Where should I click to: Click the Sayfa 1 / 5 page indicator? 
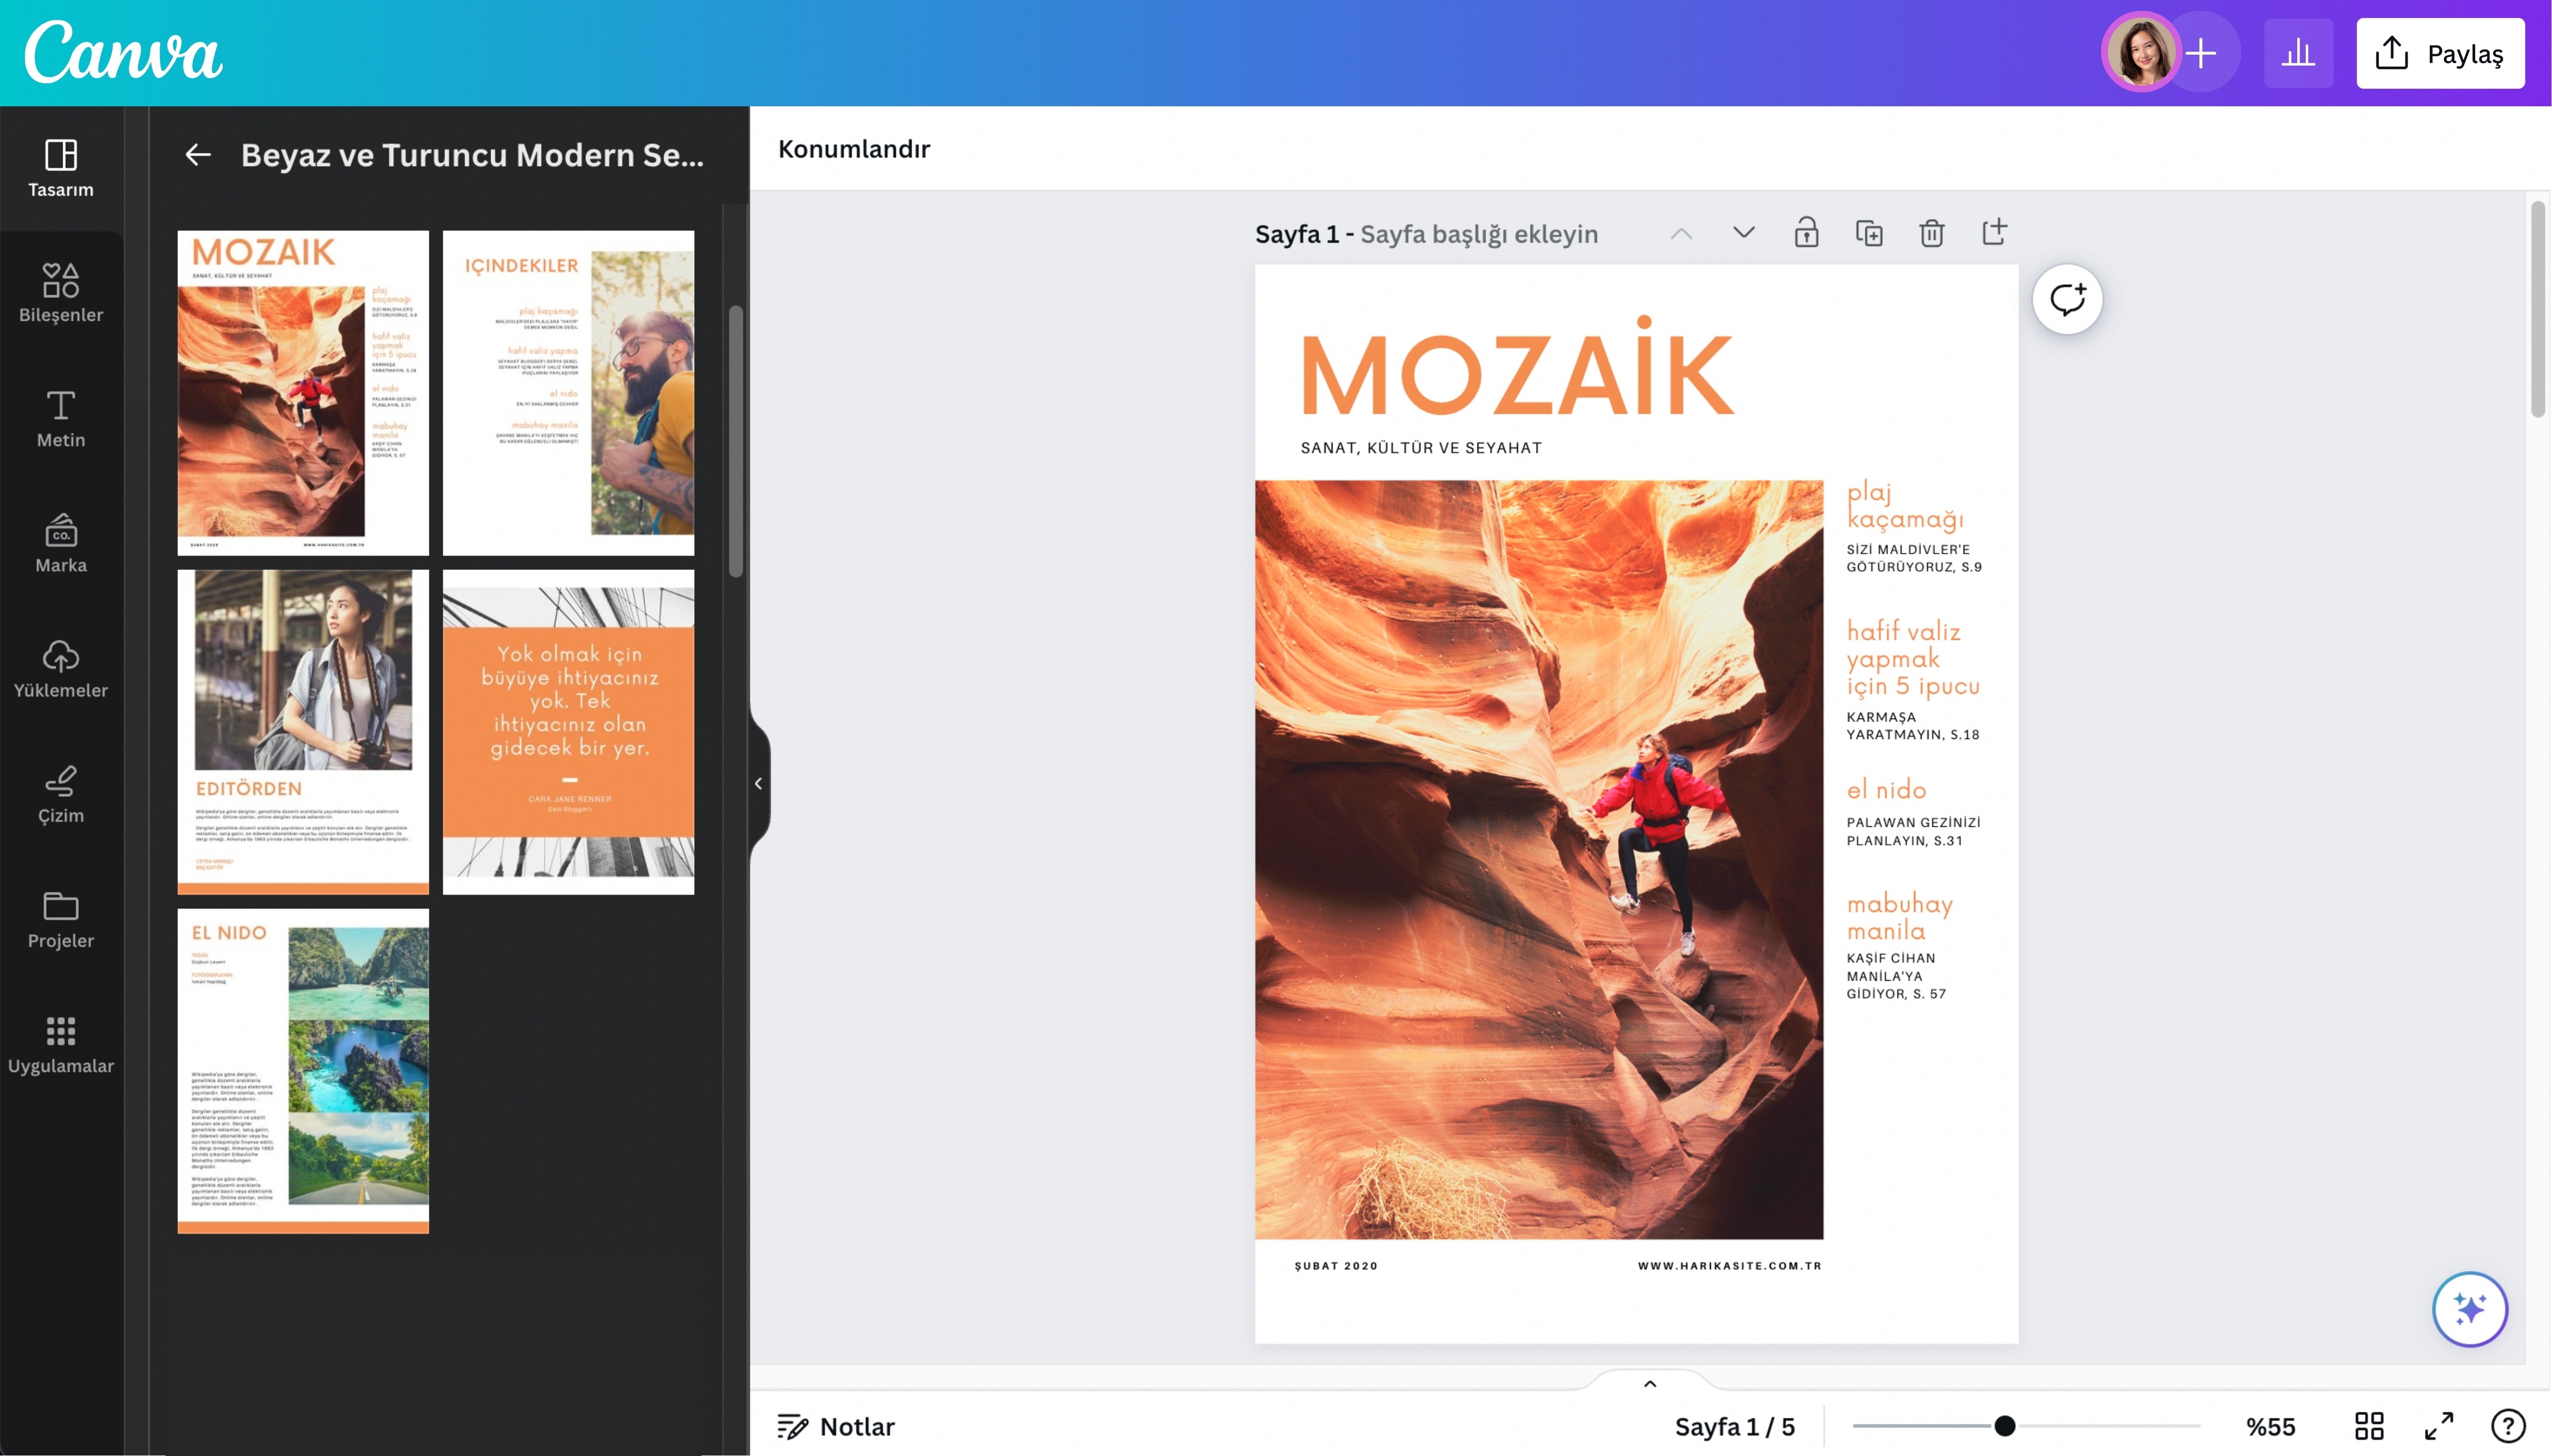pyautogui.click(x=1734, y=1426)
